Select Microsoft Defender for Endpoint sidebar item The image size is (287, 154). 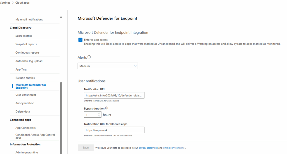click(31, 86)
